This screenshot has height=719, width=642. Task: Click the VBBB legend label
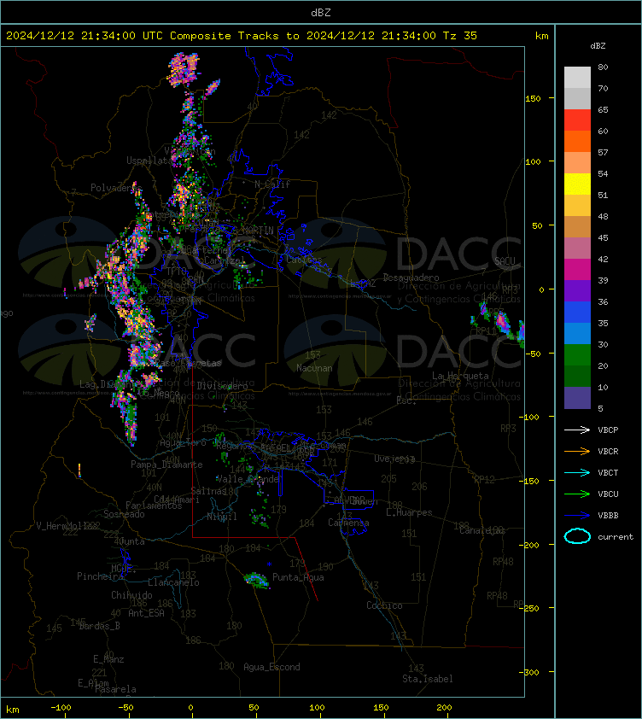pyautogui.click(x=608, y=516)
